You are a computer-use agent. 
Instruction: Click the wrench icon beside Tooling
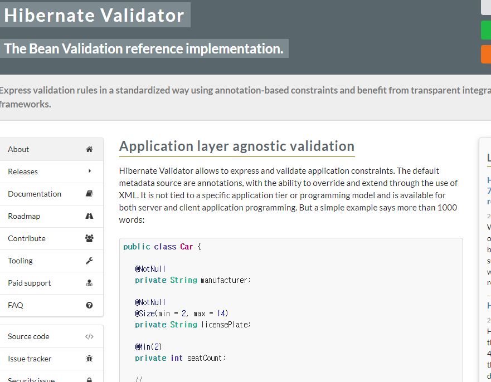click(x=89, y=261)
